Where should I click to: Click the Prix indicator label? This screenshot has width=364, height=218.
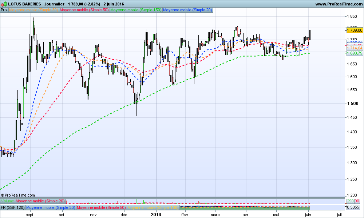click(x=4, y=10)
